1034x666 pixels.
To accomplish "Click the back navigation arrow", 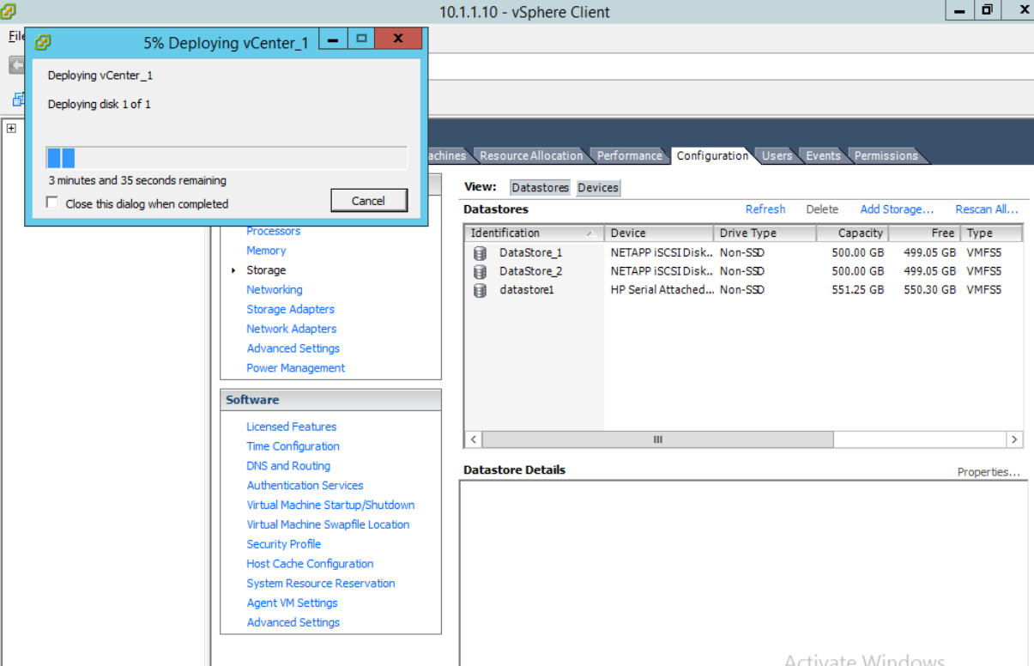I will coord(18,64).
